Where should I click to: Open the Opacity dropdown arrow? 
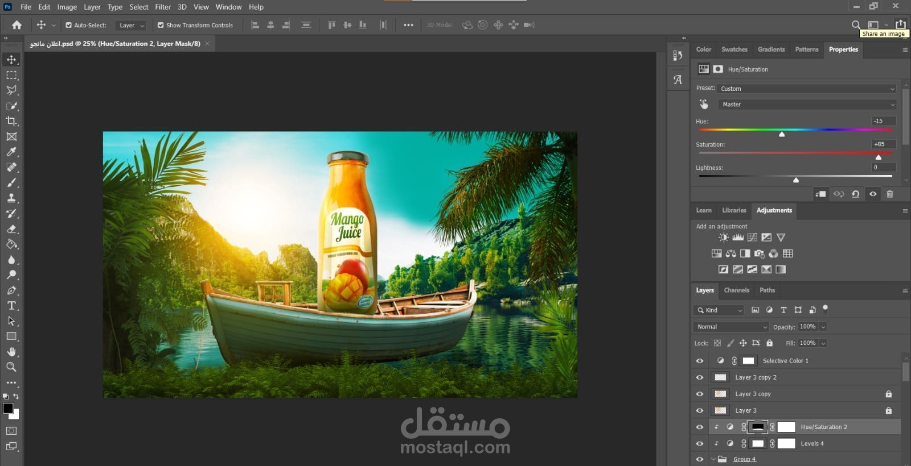coord(823,327)
